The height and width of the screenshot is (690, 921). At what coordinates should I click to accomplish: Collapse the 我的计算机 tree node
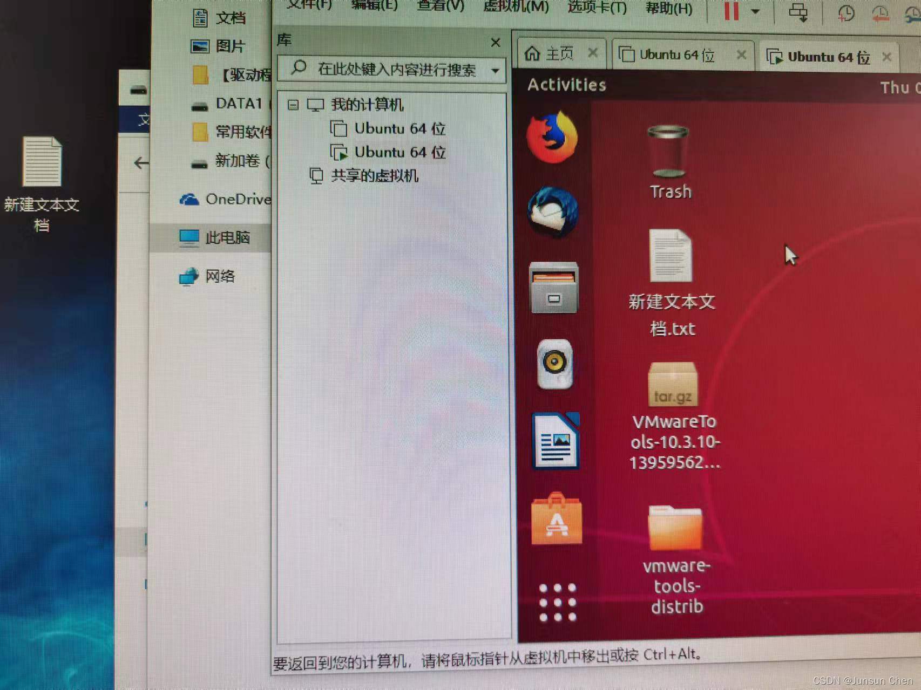293,105
